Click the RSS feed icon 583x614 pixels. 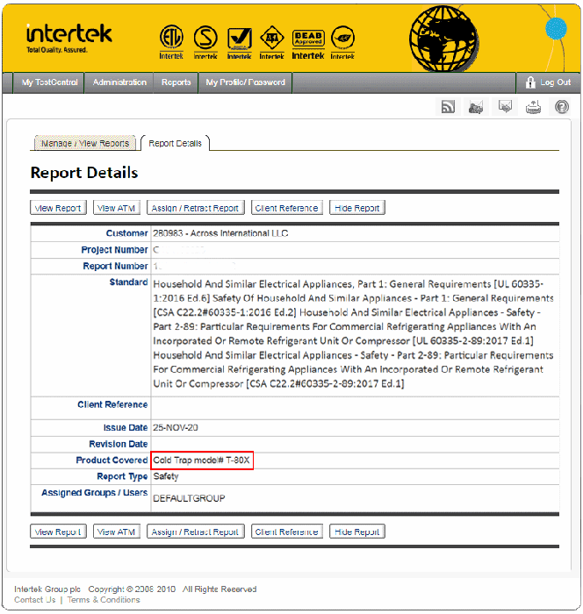pos(449,107)
